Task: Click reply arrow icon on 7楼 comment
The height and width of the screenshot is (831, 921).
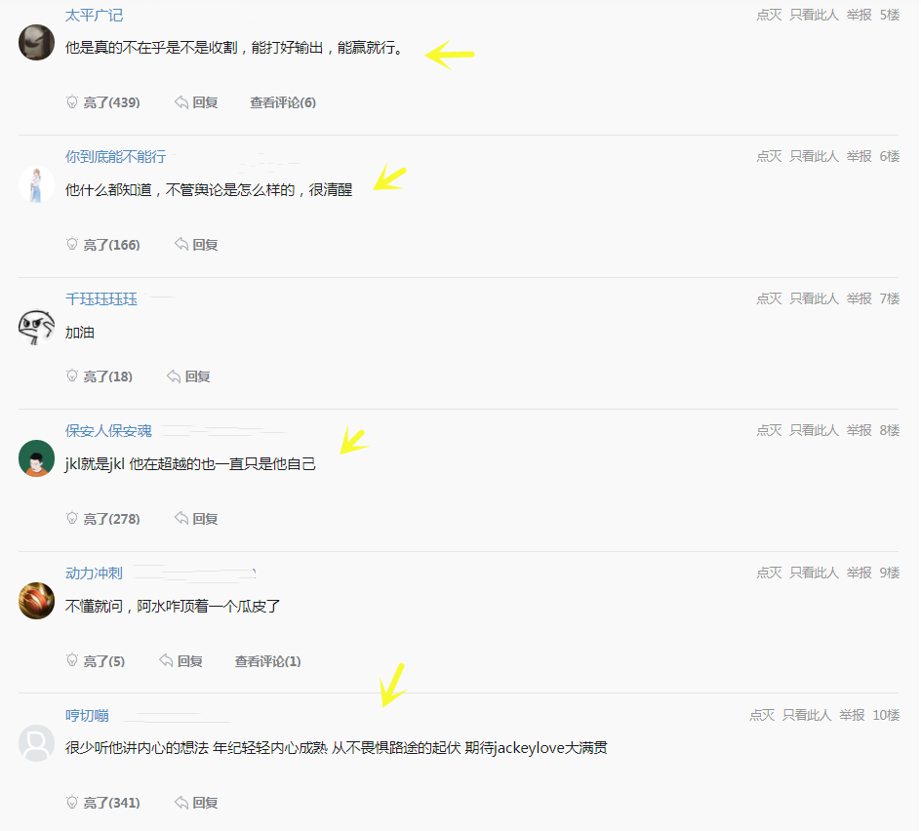Action: (174, 376)
